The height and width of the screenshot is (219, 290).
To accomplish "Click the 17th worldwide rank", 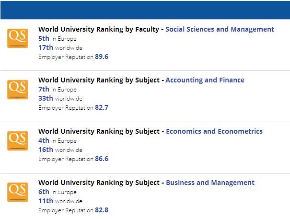I will click(x=60, y=47).
